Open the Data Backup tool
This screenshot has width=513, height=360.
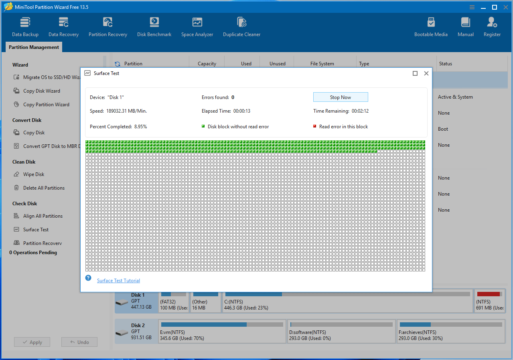pos(25,26)
